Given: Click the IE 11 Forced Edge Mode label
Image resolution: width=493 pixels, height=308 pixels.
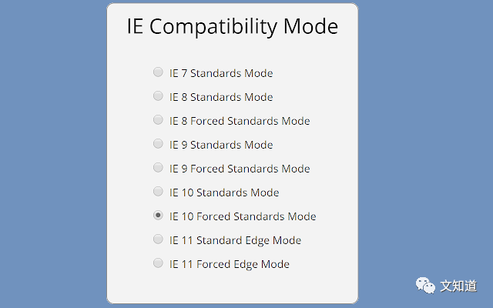Looking at the screenshot, I should (x=230, y=265).
